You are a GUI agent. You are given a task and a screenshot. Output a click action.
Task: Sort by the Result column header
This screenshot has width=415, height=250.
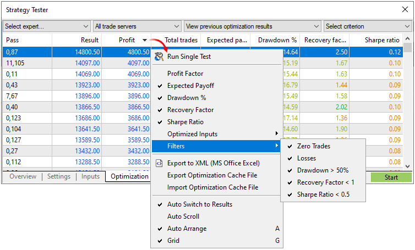[77, 40]
